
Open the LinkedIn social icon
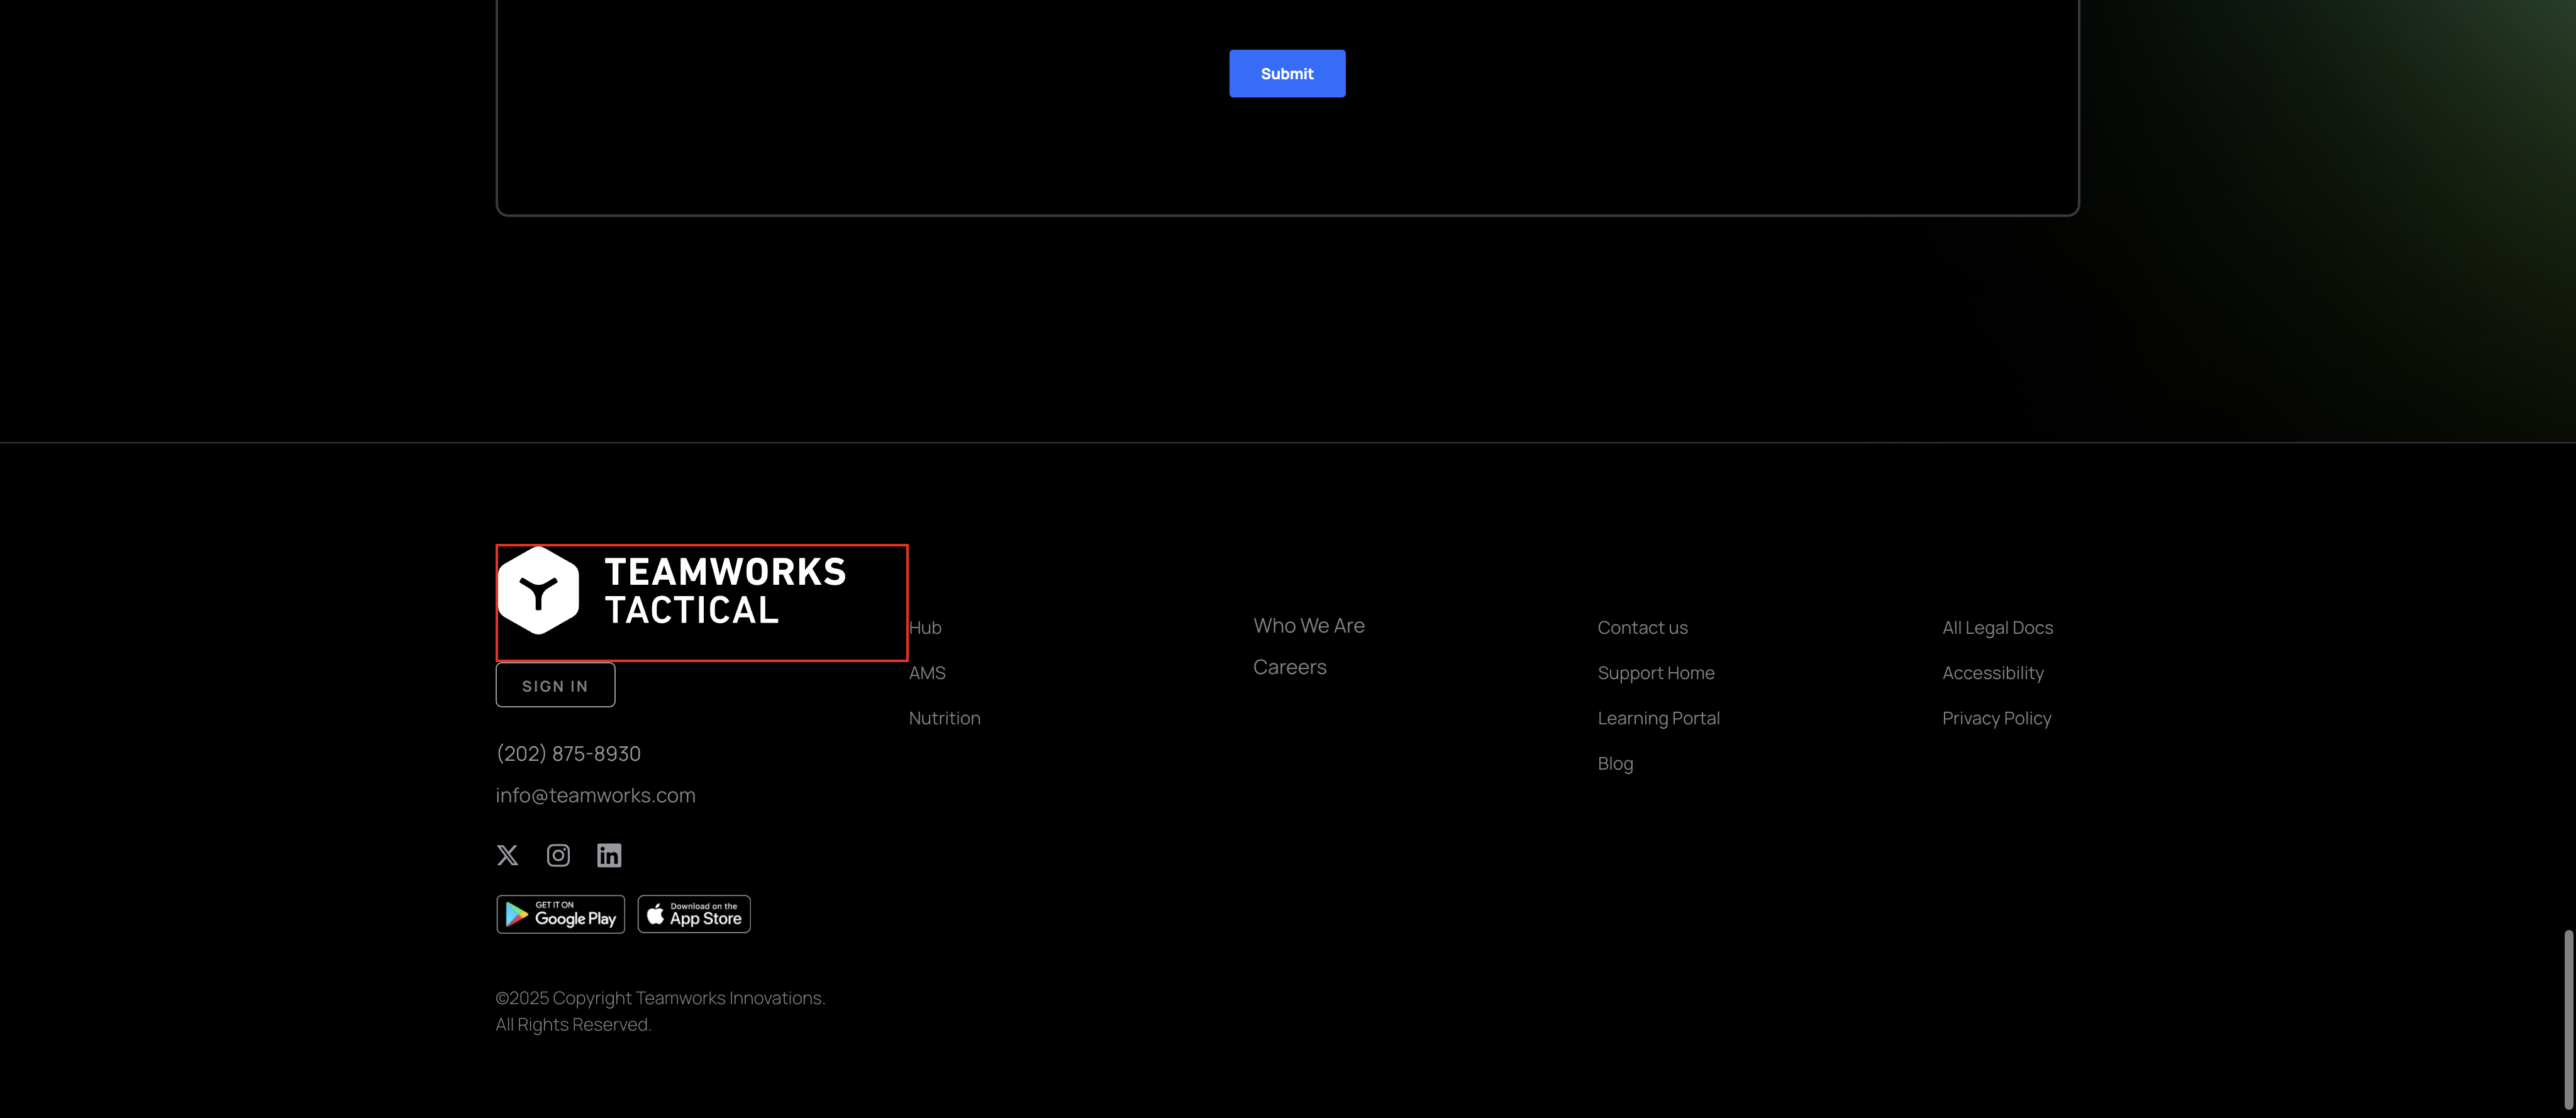point(609,855)
